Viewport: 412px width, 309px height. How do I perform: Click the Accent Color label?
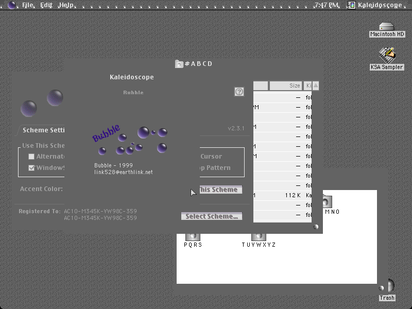[41, 189]
